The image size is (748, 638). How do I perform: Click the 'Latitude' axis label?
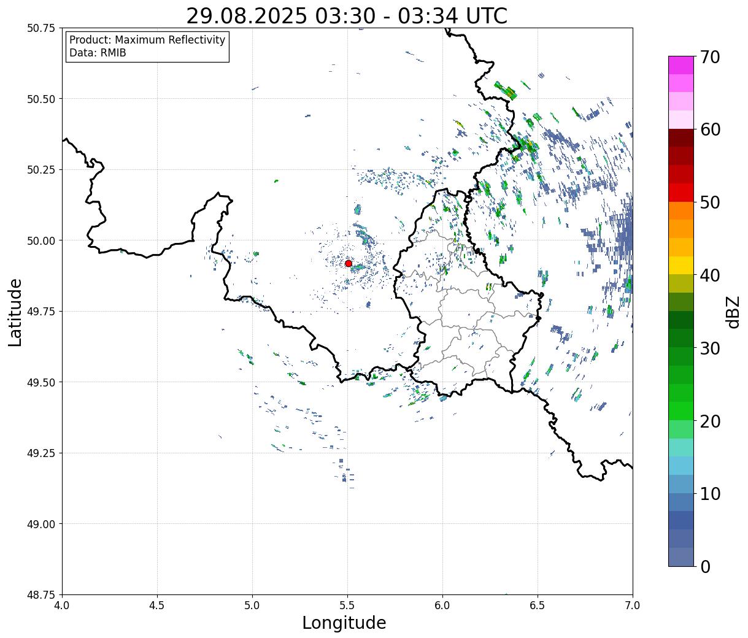point(15,312)
